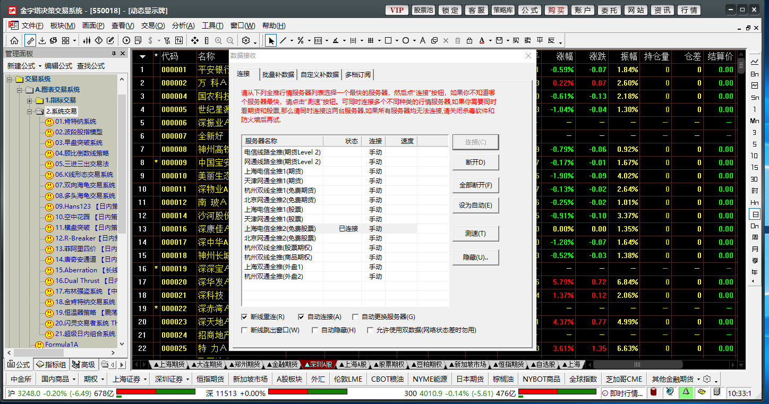
Task: Click the 全部断开(F) button
Action: click(x=475, y=186)
